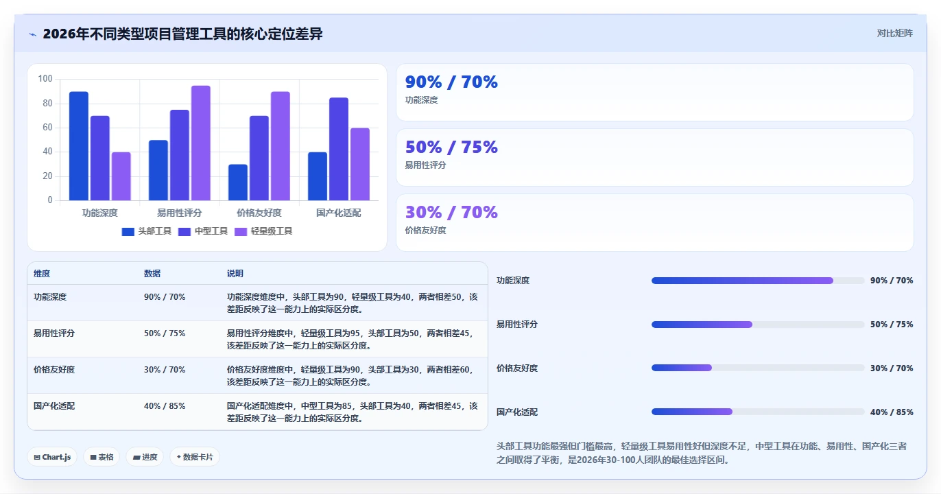This screenshot has width=941, height=494.
Task: Click the 国产化适配 chart axis label
Action: (x=339, y=213)
